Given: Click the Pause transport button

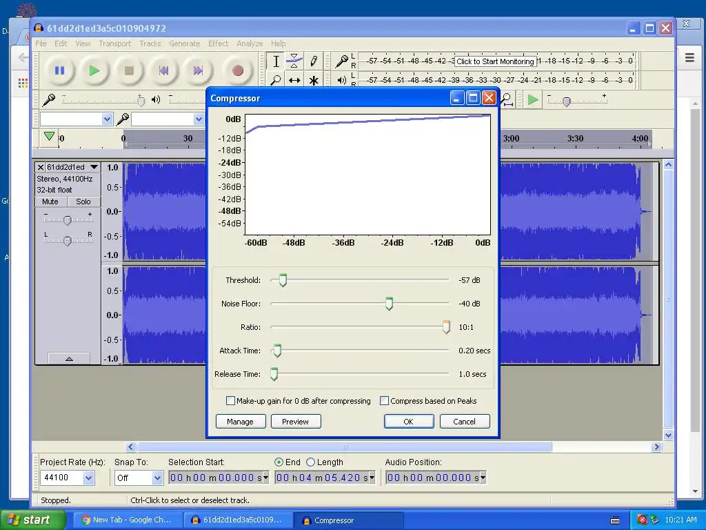Looking at the screenshot, I should (x=59, y=70).
